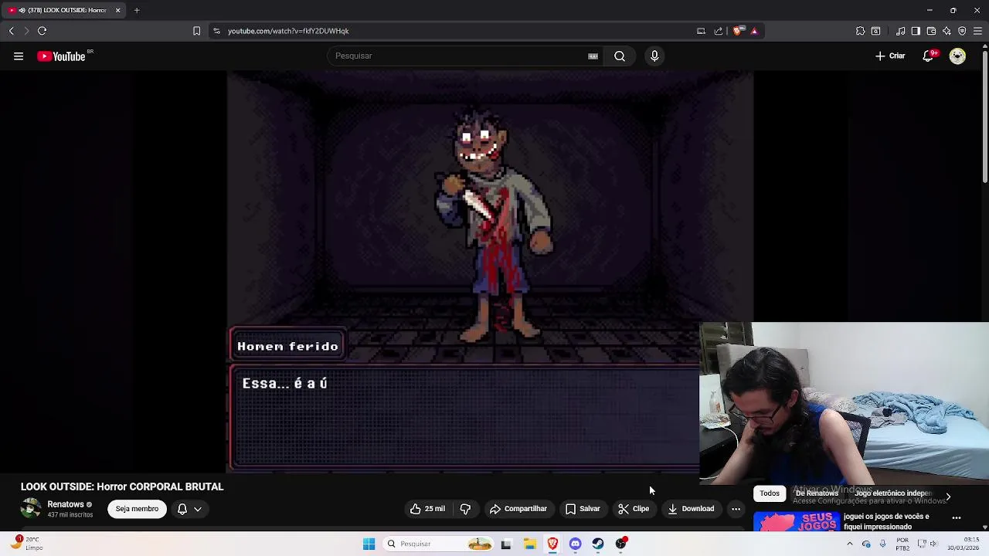Click the Download button
Image resolution: width=989 pixels, height=556 pixels.
click(691, 509)
